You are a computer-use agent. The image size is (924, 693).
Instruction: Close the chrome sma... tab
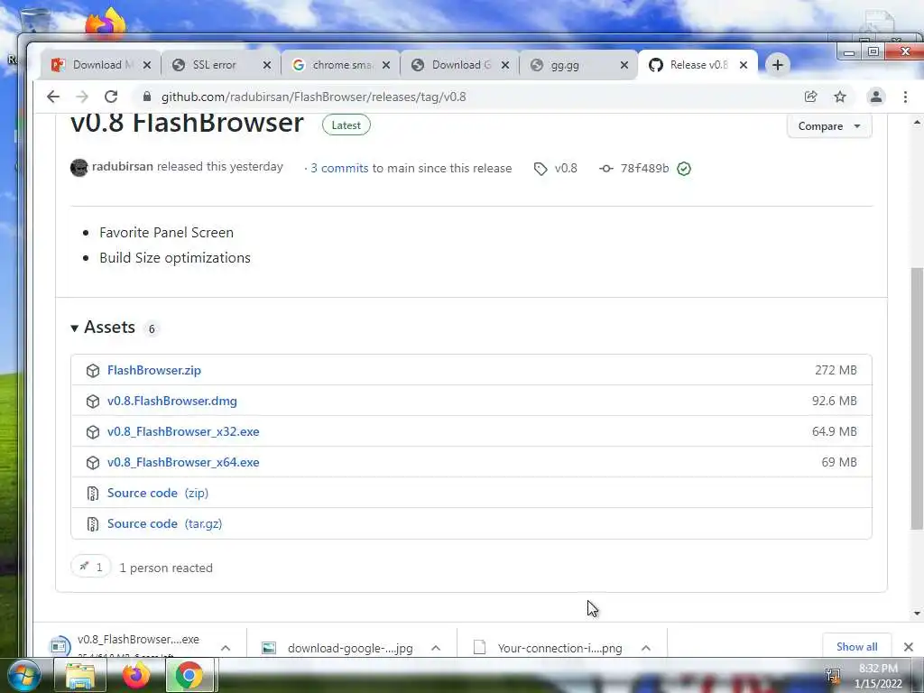(386, 65)
